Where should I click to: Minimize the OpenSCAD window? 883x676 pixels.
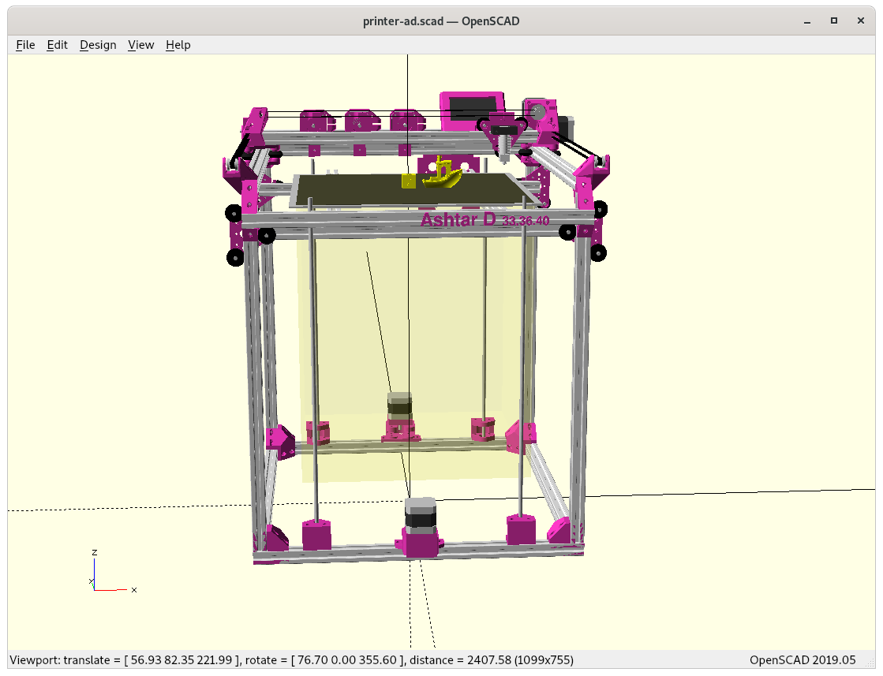pos(806,21)
